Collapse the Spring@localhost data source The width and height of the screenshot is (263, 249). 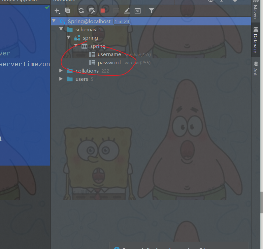[54, 21]
